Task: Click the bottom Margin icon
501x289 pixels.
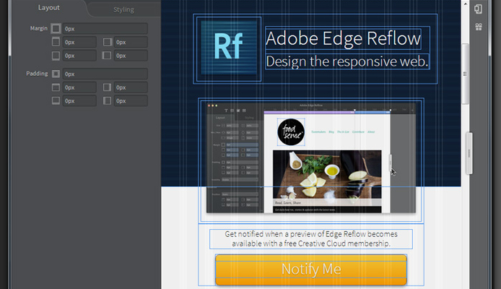Action: [56, 56]
